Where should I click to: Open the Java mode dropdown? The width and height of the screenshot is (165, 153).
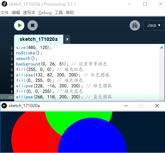[x=154, y=25]
